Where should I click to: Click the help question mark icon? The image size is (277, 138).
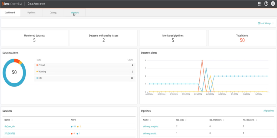266,4
